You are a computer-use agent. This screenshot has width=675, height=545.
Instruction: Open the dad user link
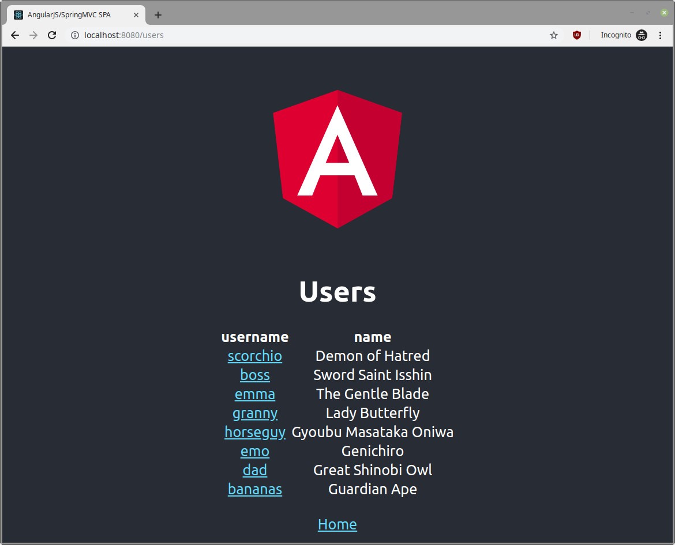pyautogui.click(x=255, y=470)
